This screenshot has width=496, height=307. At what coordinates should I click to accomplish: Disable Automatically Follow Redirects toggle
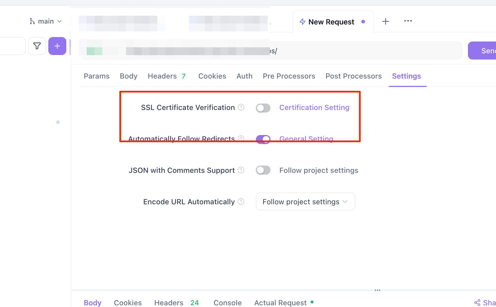[x=263, y=139]
